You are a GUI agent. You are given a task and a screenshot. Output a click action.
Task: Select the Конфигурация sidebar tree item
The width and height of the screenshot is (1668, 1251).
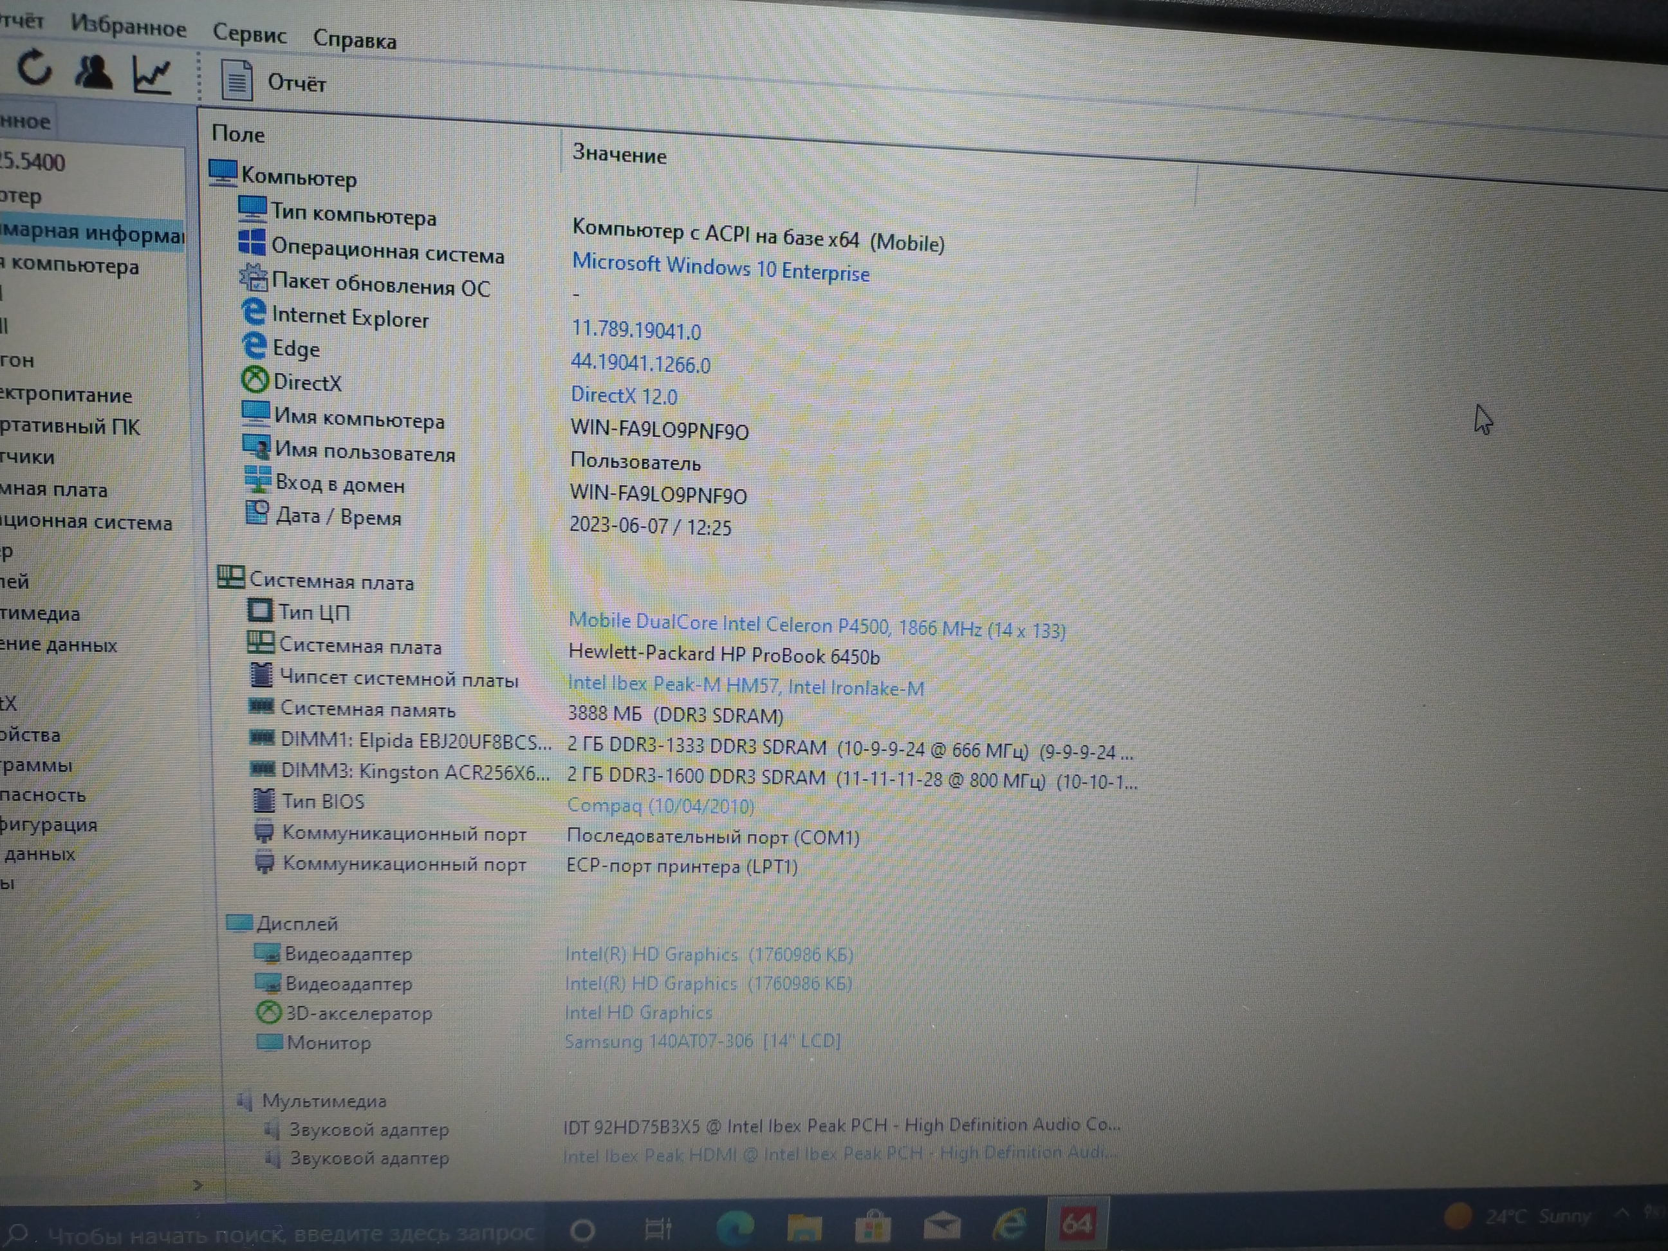coord(48,824)
